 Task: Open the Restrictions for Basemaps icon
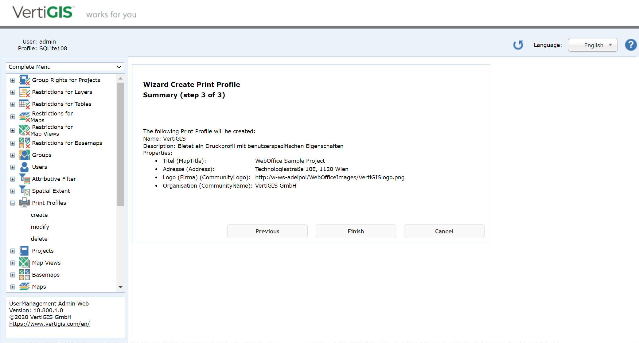tap(24, 143)
